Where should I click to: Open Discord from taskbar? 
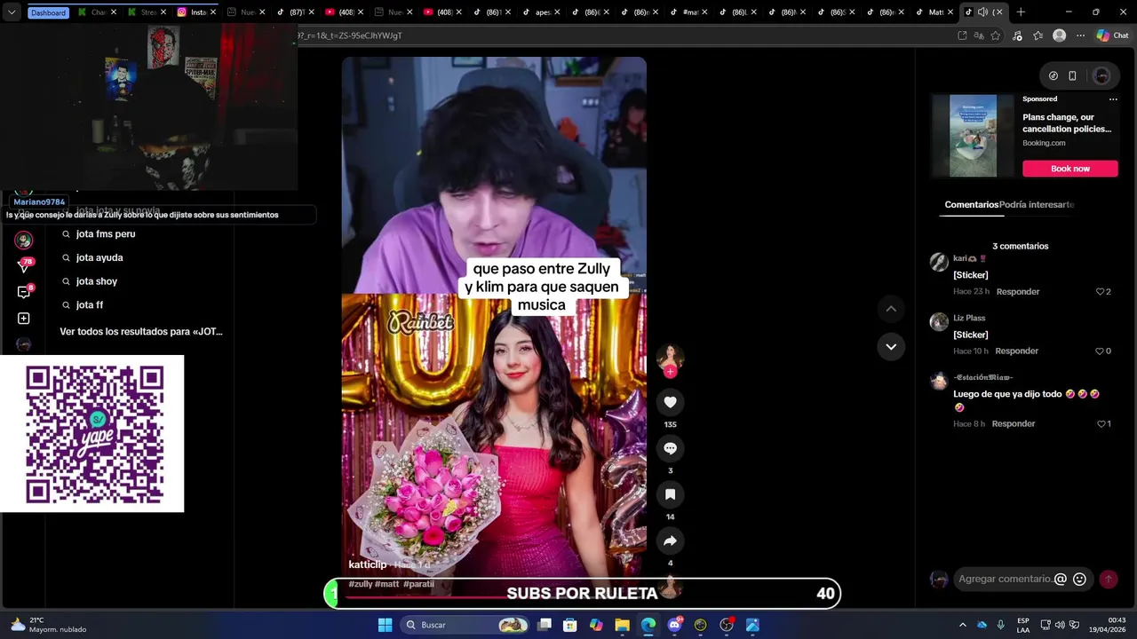click(x=674, y=625)
